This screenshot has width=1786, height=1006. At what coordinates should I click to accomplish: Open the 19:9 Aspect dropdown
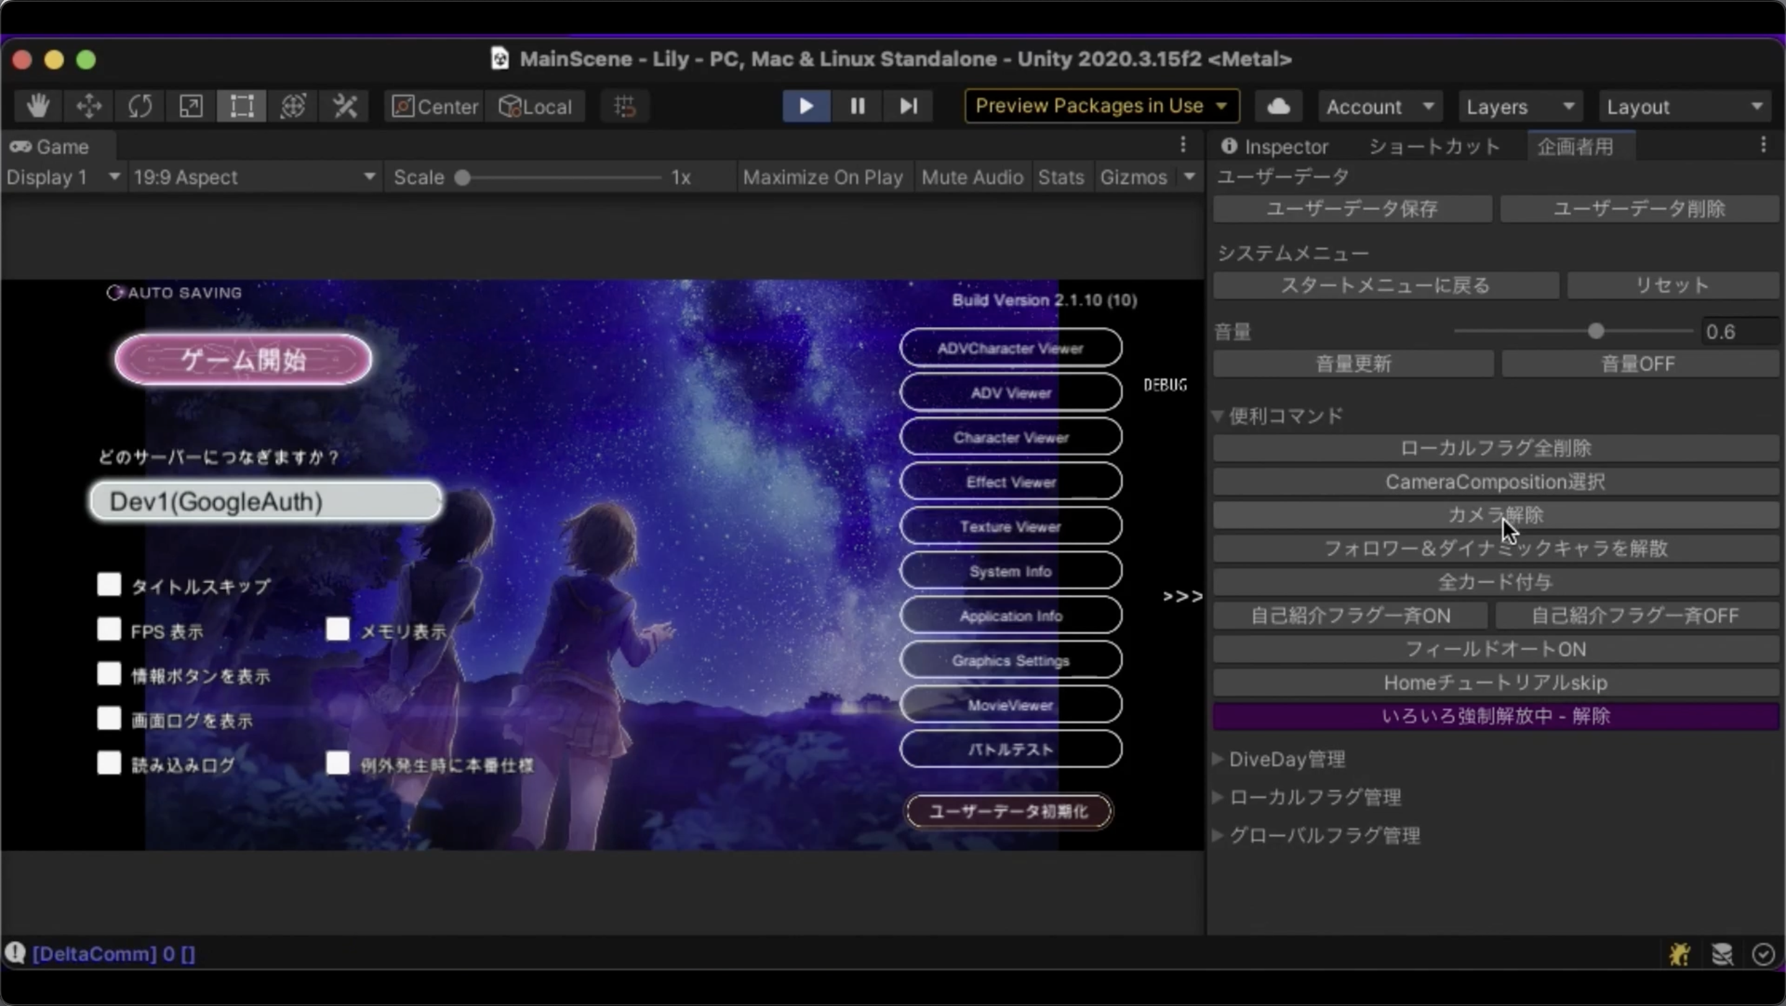click(254, 177)
